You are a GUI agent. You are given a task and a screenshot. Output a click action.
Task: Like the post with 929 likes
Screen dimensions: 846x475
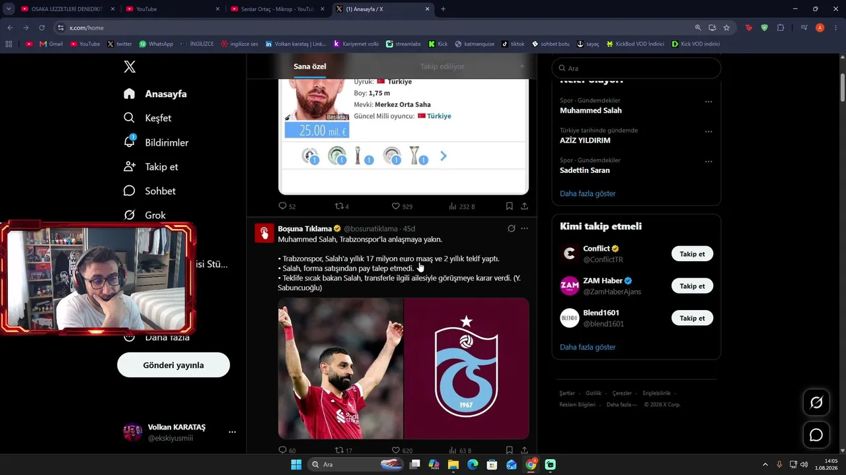point(402,206)
